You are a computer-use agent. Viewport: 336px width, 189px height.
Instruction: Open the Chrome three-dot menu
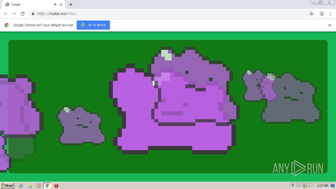click(x=330, y=14)
